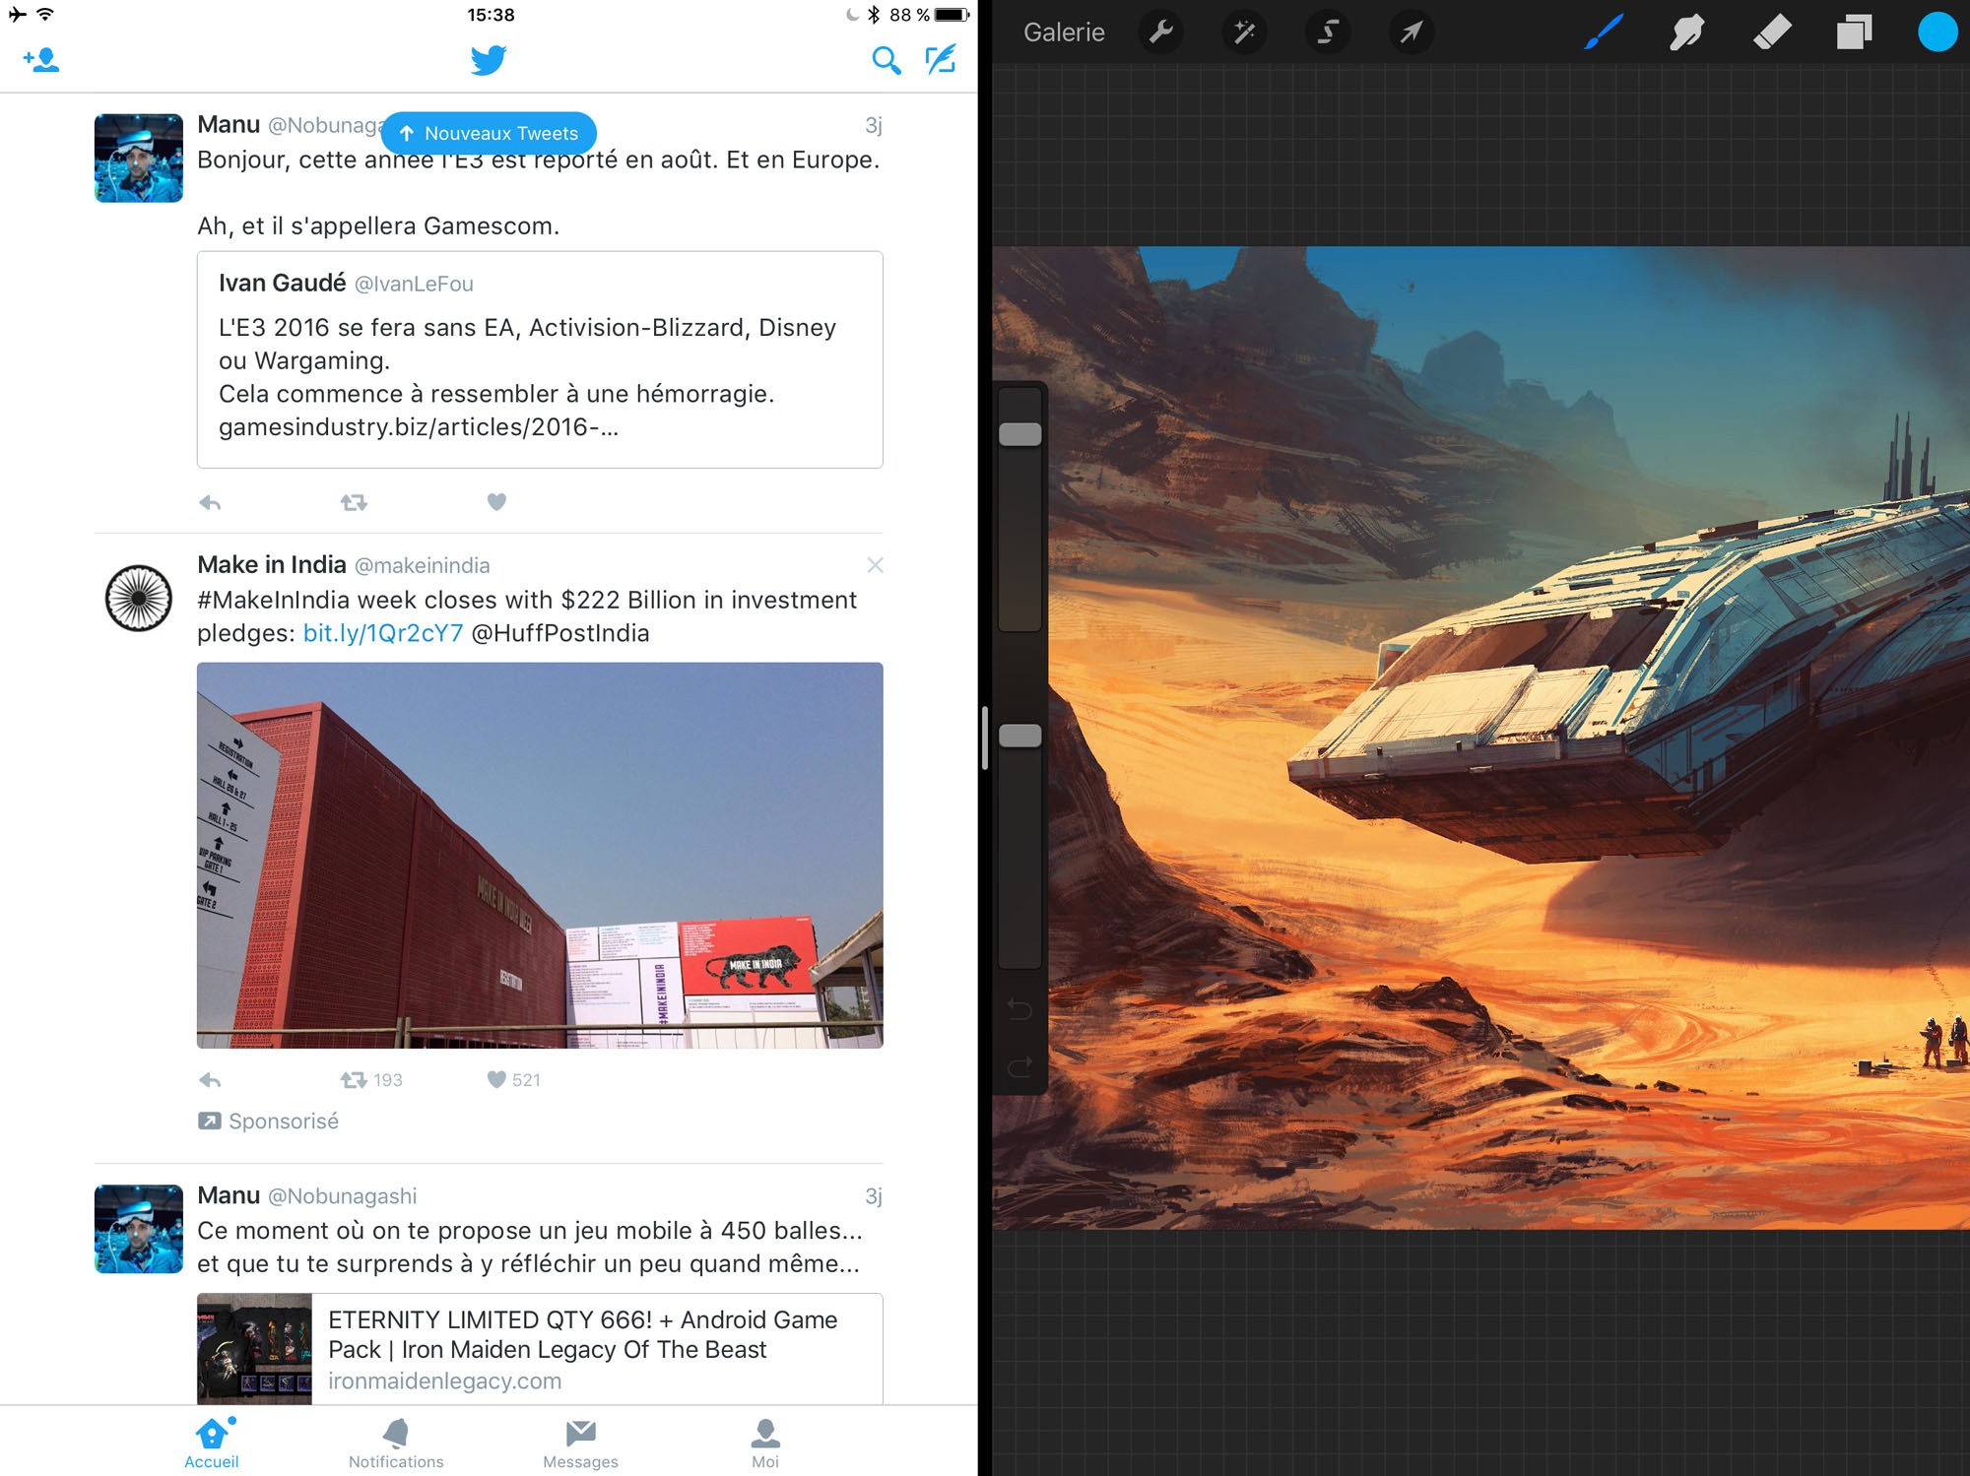Open the ironmaidenlegacy.com link card
The width and height of the screenshot is (1970, 1476).
tap(540, 1349)
